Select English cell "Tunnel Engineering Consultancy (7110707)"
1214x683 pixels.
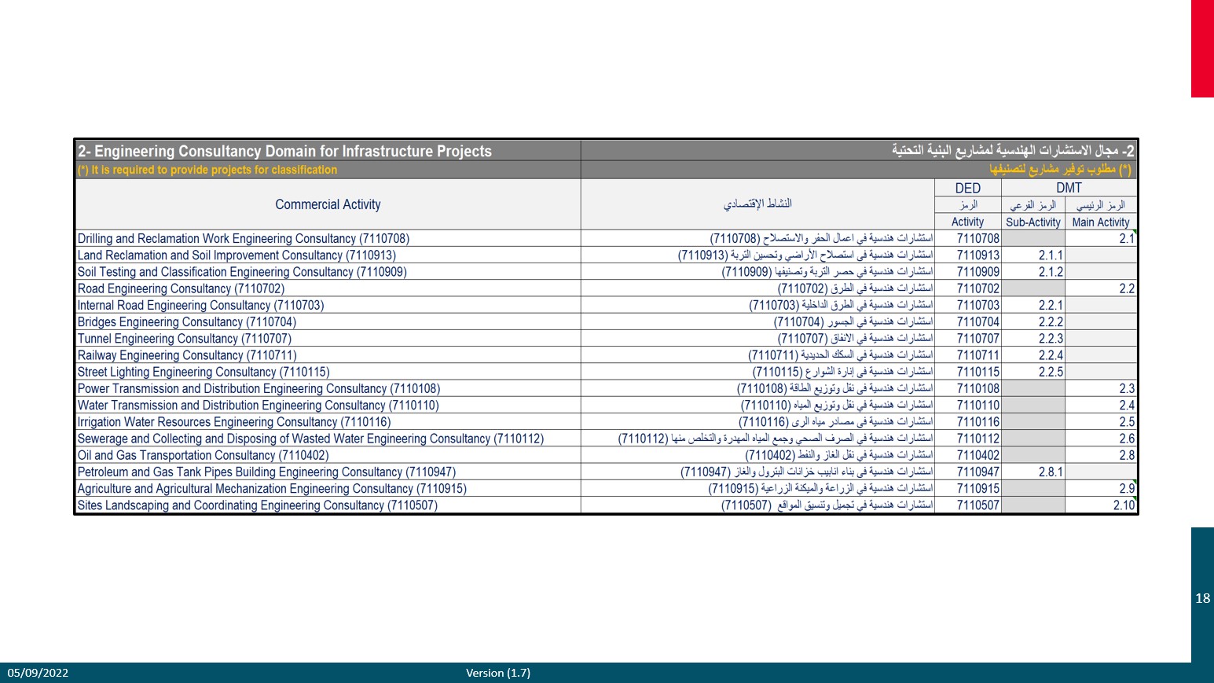pyautogui.click(x=185, y=339)
